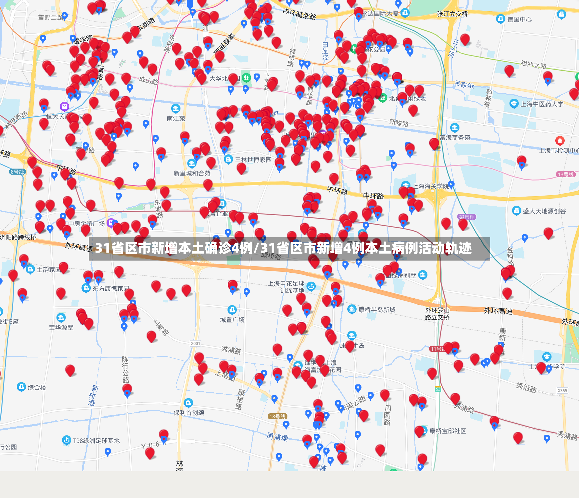Click the 济阳路跨线桥 label
The image size is (579, 498).
click(x=18, y=237)
